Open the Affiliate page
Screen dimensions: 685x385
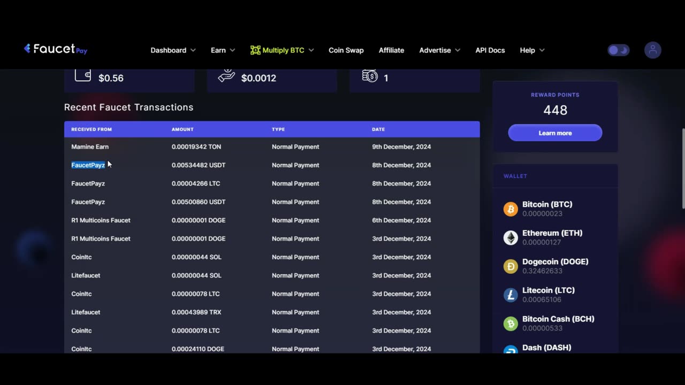391,50
